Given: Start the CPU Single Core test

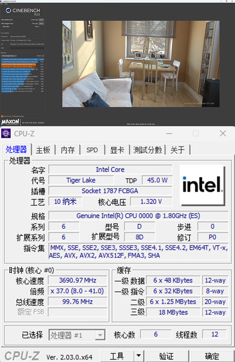Looking at the screenshot, I should click(x=41, y=23).
